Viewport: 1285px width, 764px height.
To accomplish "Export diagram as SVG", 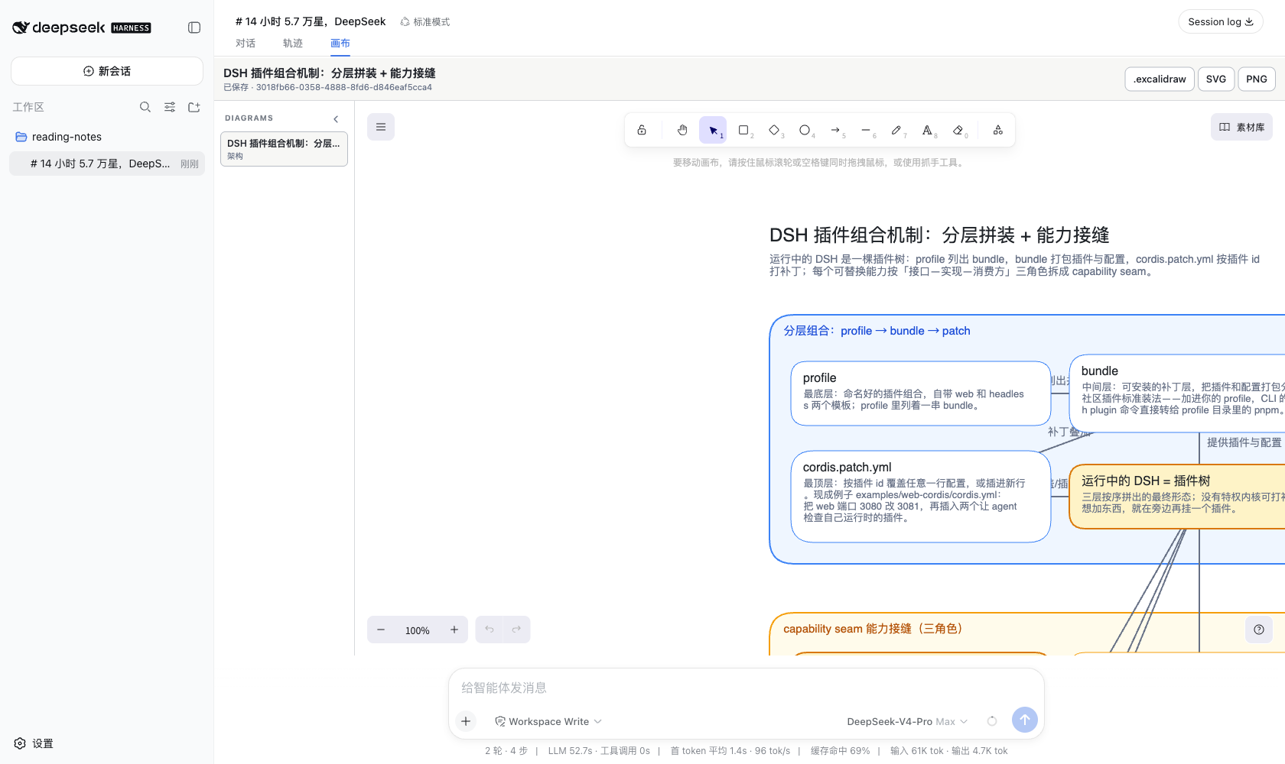I will (1216, 79).
